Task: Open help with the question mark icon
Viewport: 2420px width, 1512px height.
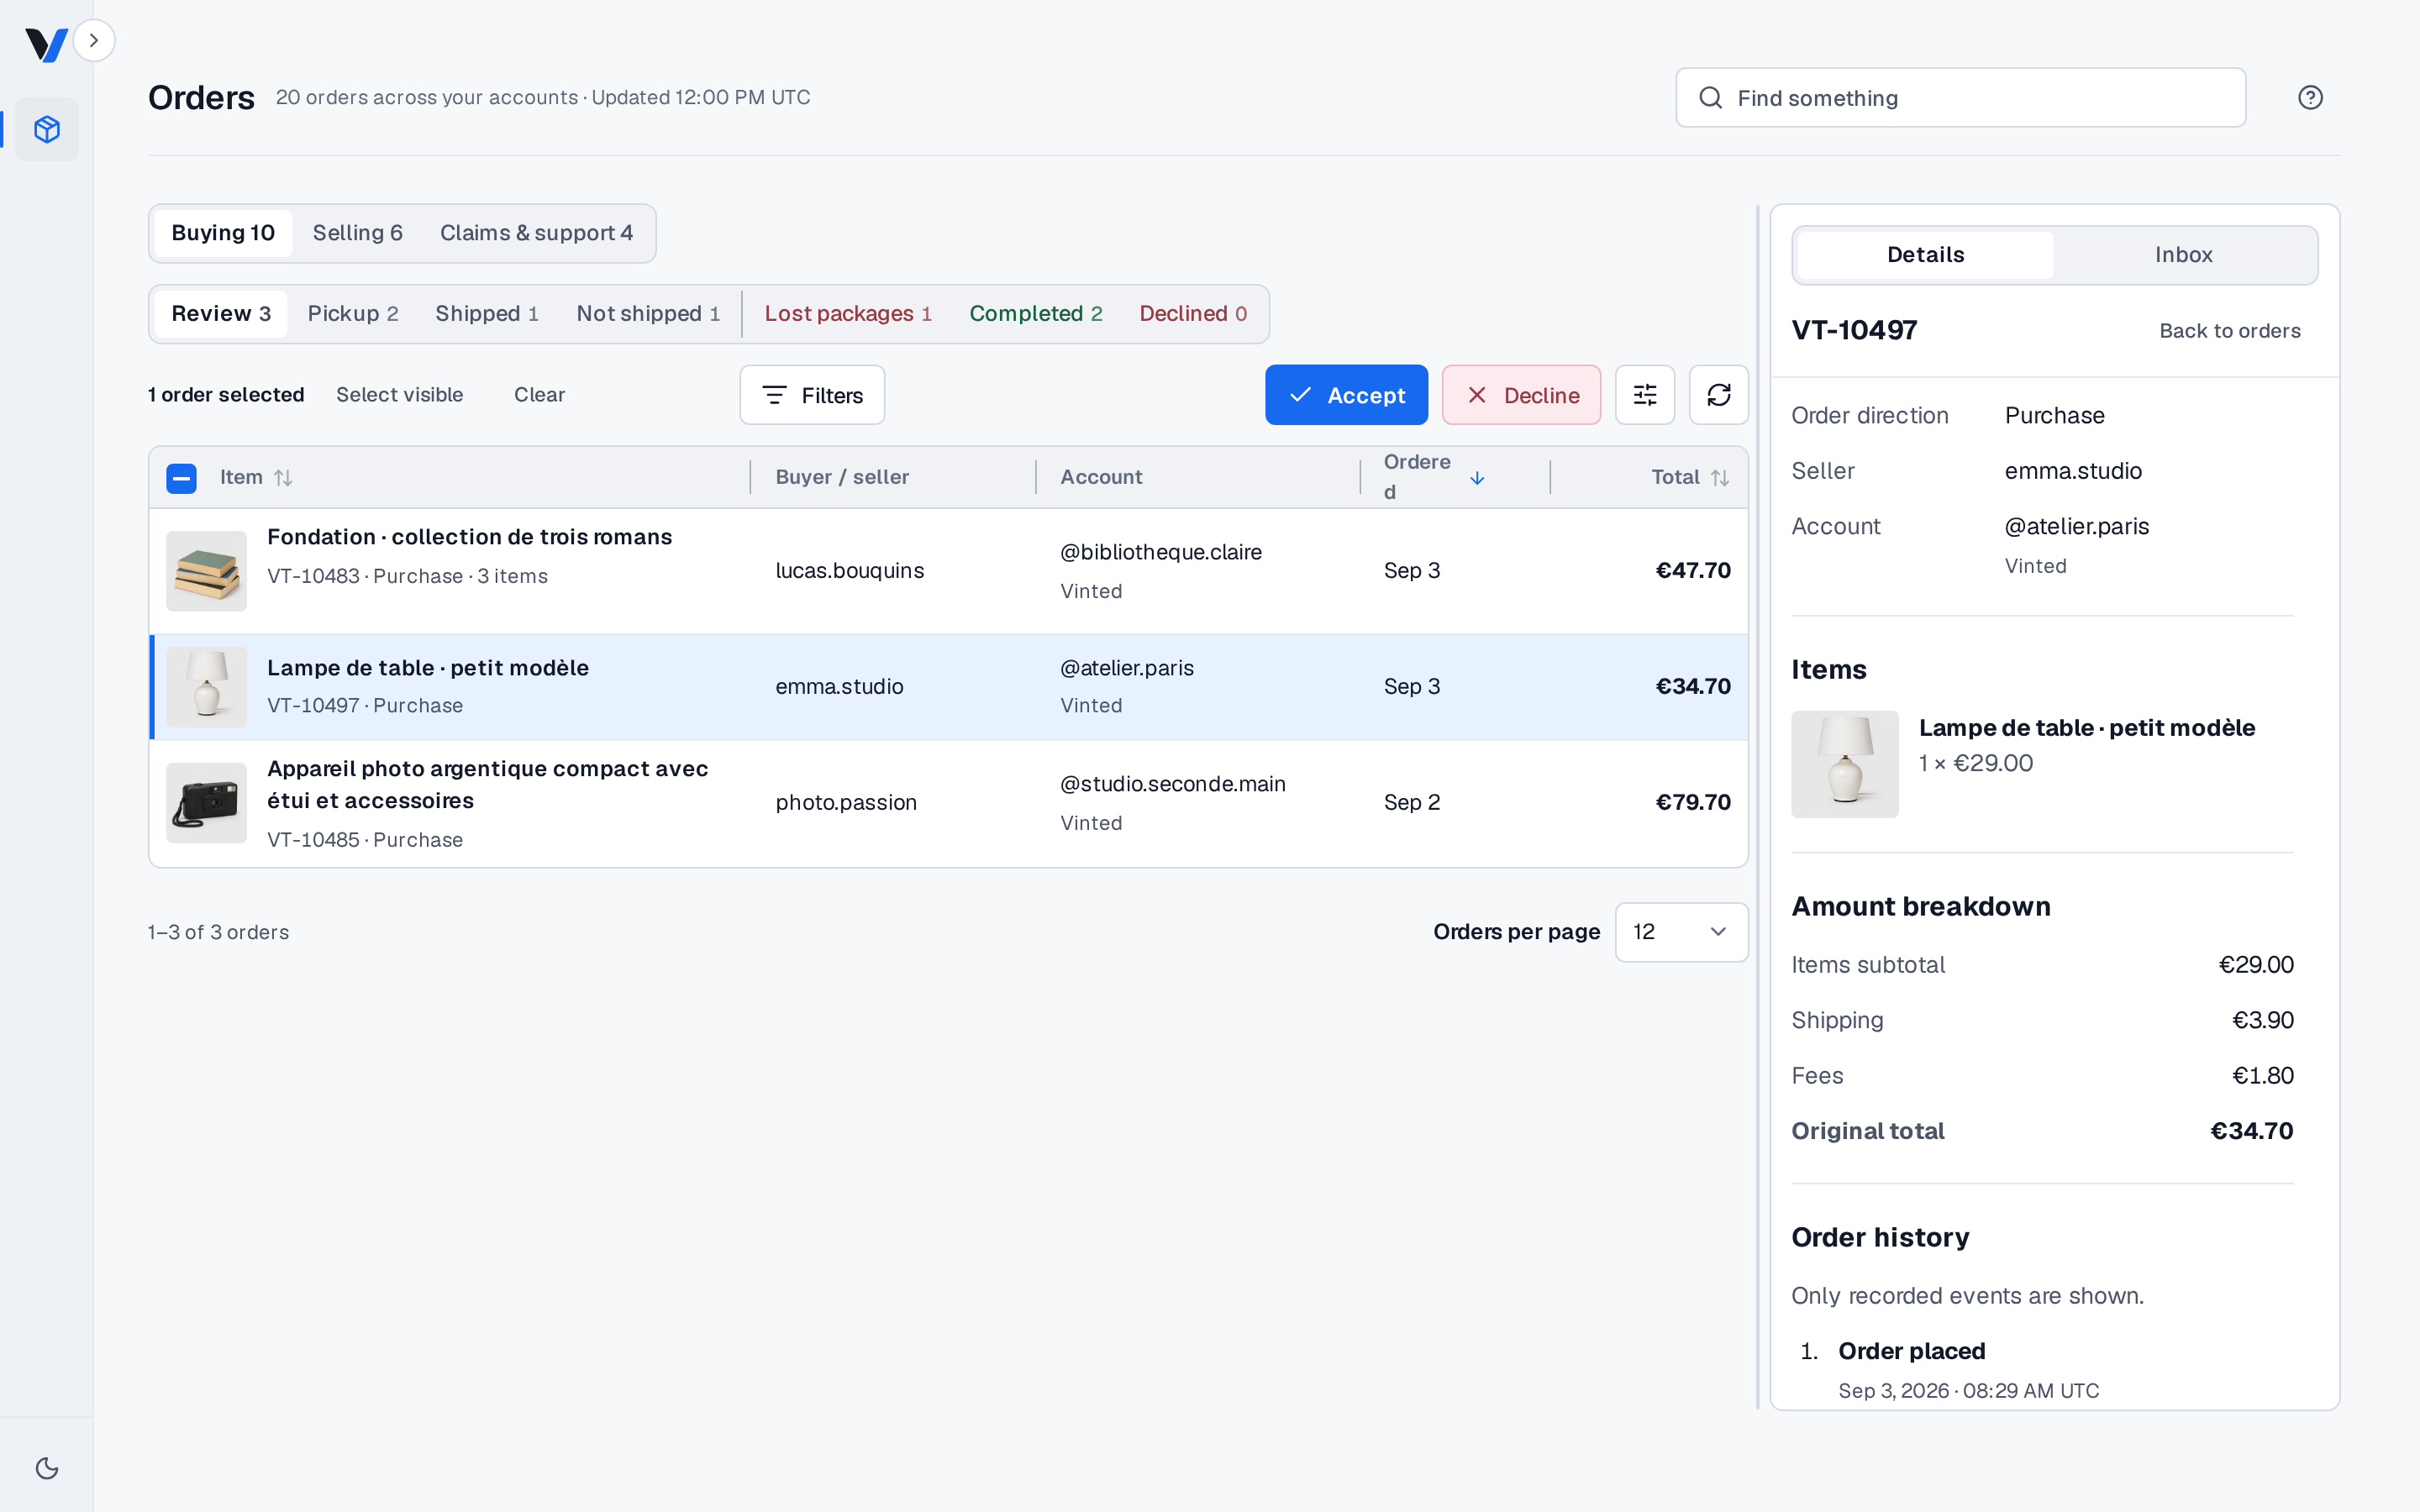Action: pos(2310,97)
